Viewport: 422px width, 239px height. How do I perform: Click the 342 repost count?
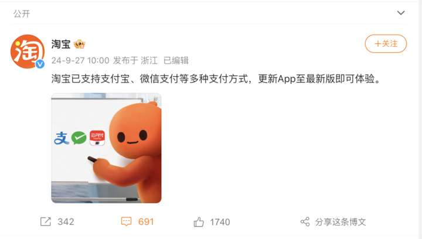click(66, 222)
